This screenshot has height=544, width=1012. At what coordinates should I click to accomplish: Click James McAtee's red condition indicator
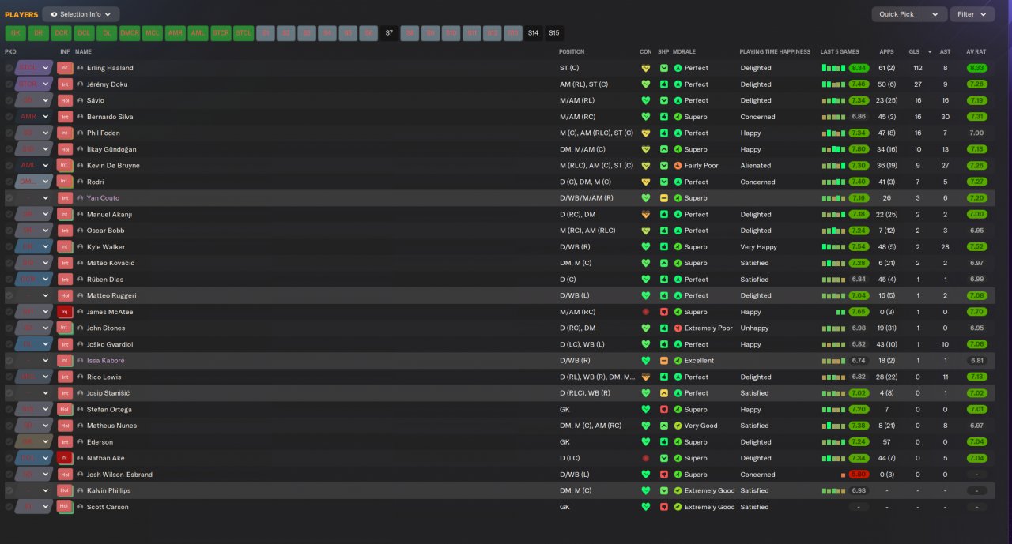tap(646, 312)
